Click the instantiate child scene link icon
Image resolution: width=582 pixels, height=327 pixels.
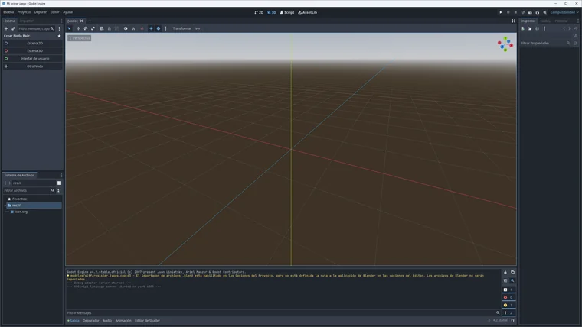click(x=13, y=28)
